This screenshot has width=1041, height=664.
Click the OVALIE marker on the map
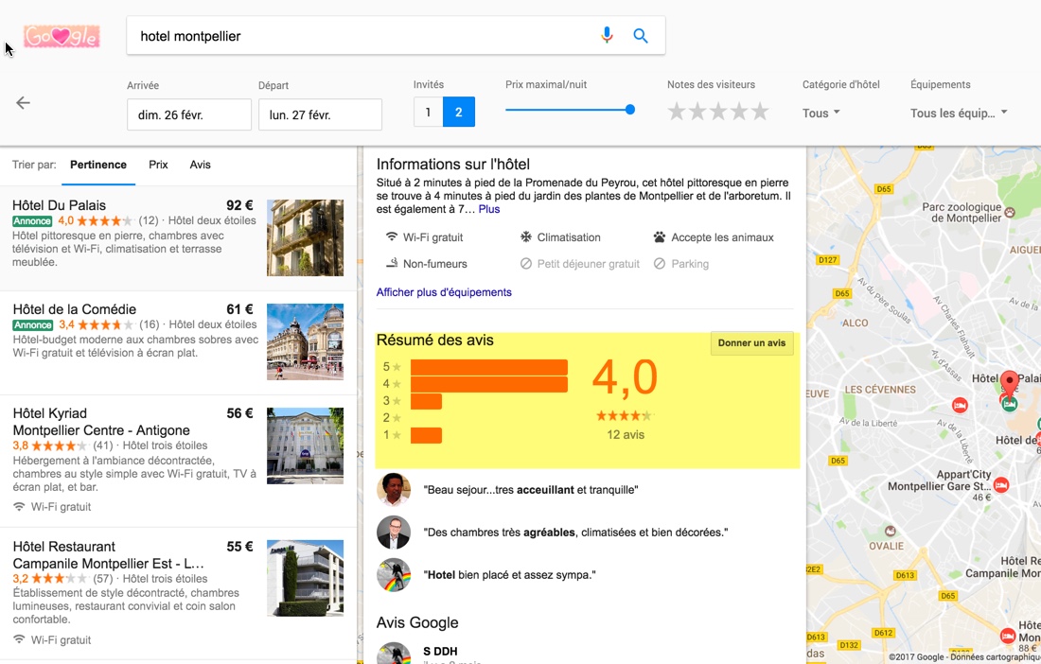pyautogui.click(x=891, y=531)
